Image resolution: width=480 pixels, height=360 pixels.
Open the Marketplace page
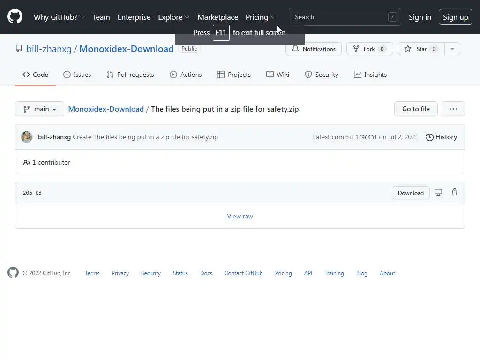click(x=218, y=17)
